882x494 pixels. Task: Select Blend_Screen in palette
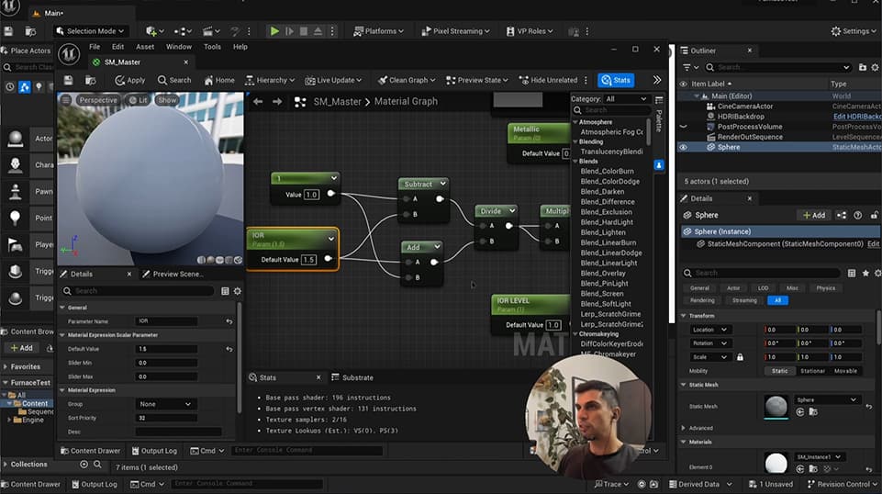pyautogui.click(x=602, y=293)
